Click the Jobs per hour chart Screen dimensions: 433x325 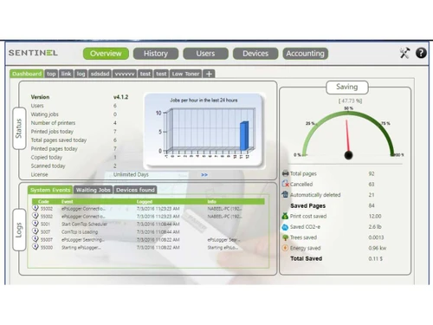[x=204, y=131]
